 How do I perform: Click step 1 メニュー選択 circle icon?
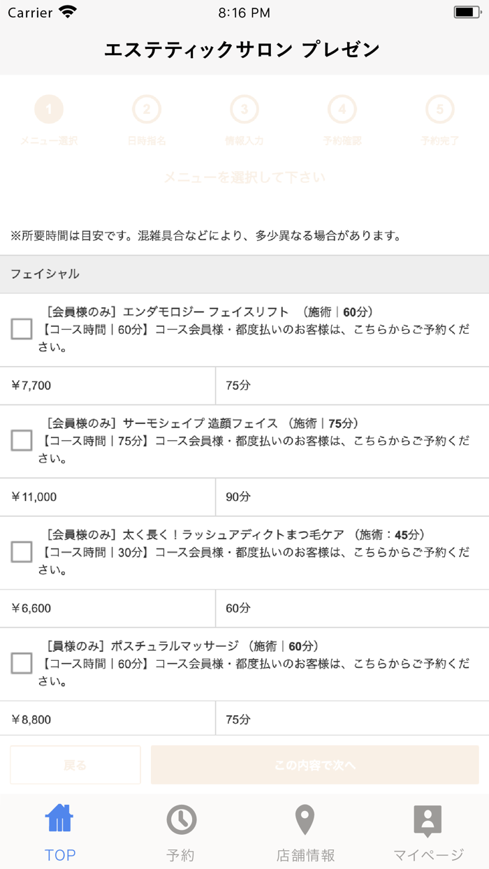pos(49,108)
